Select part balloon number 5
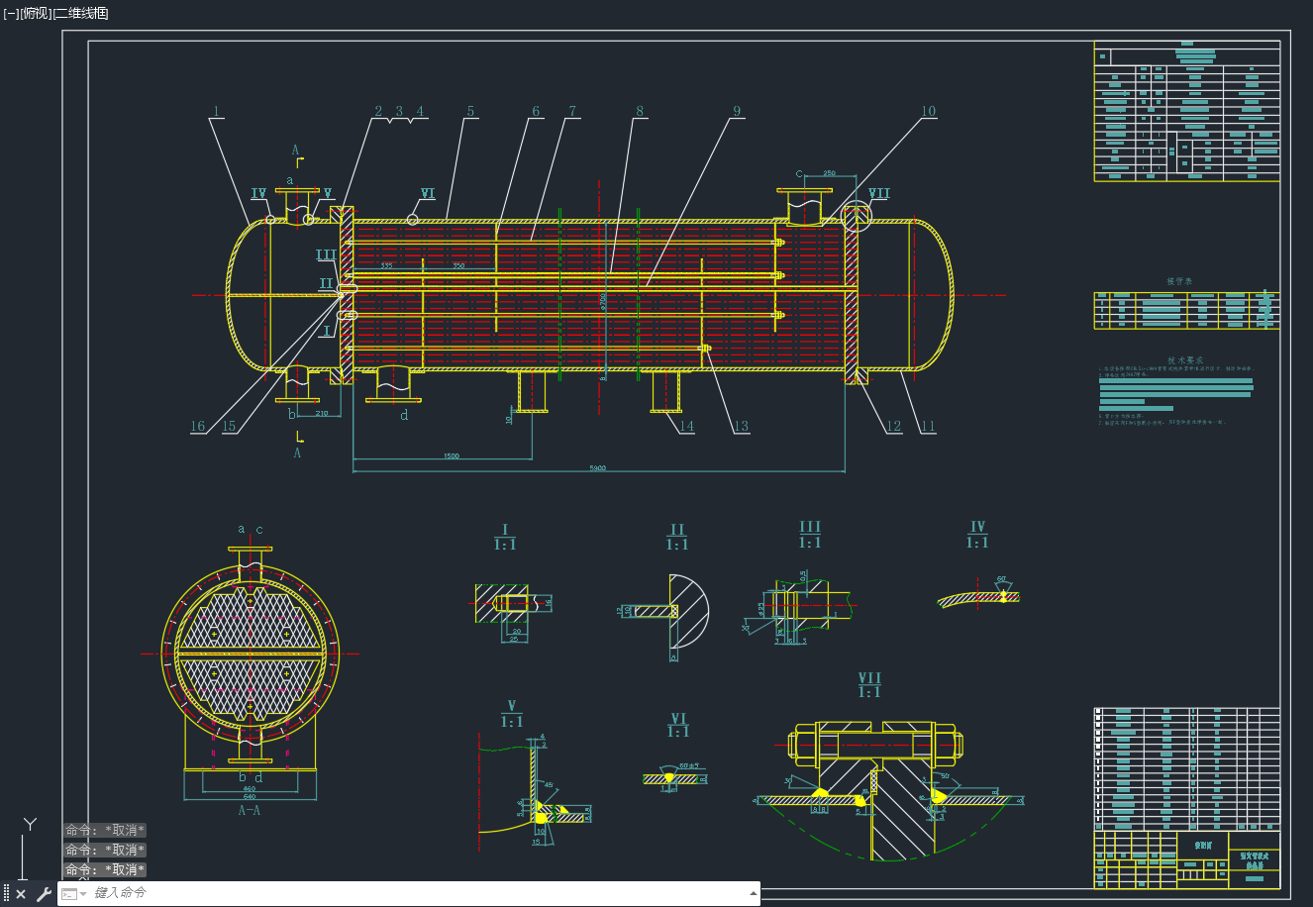 coord(471,111)
